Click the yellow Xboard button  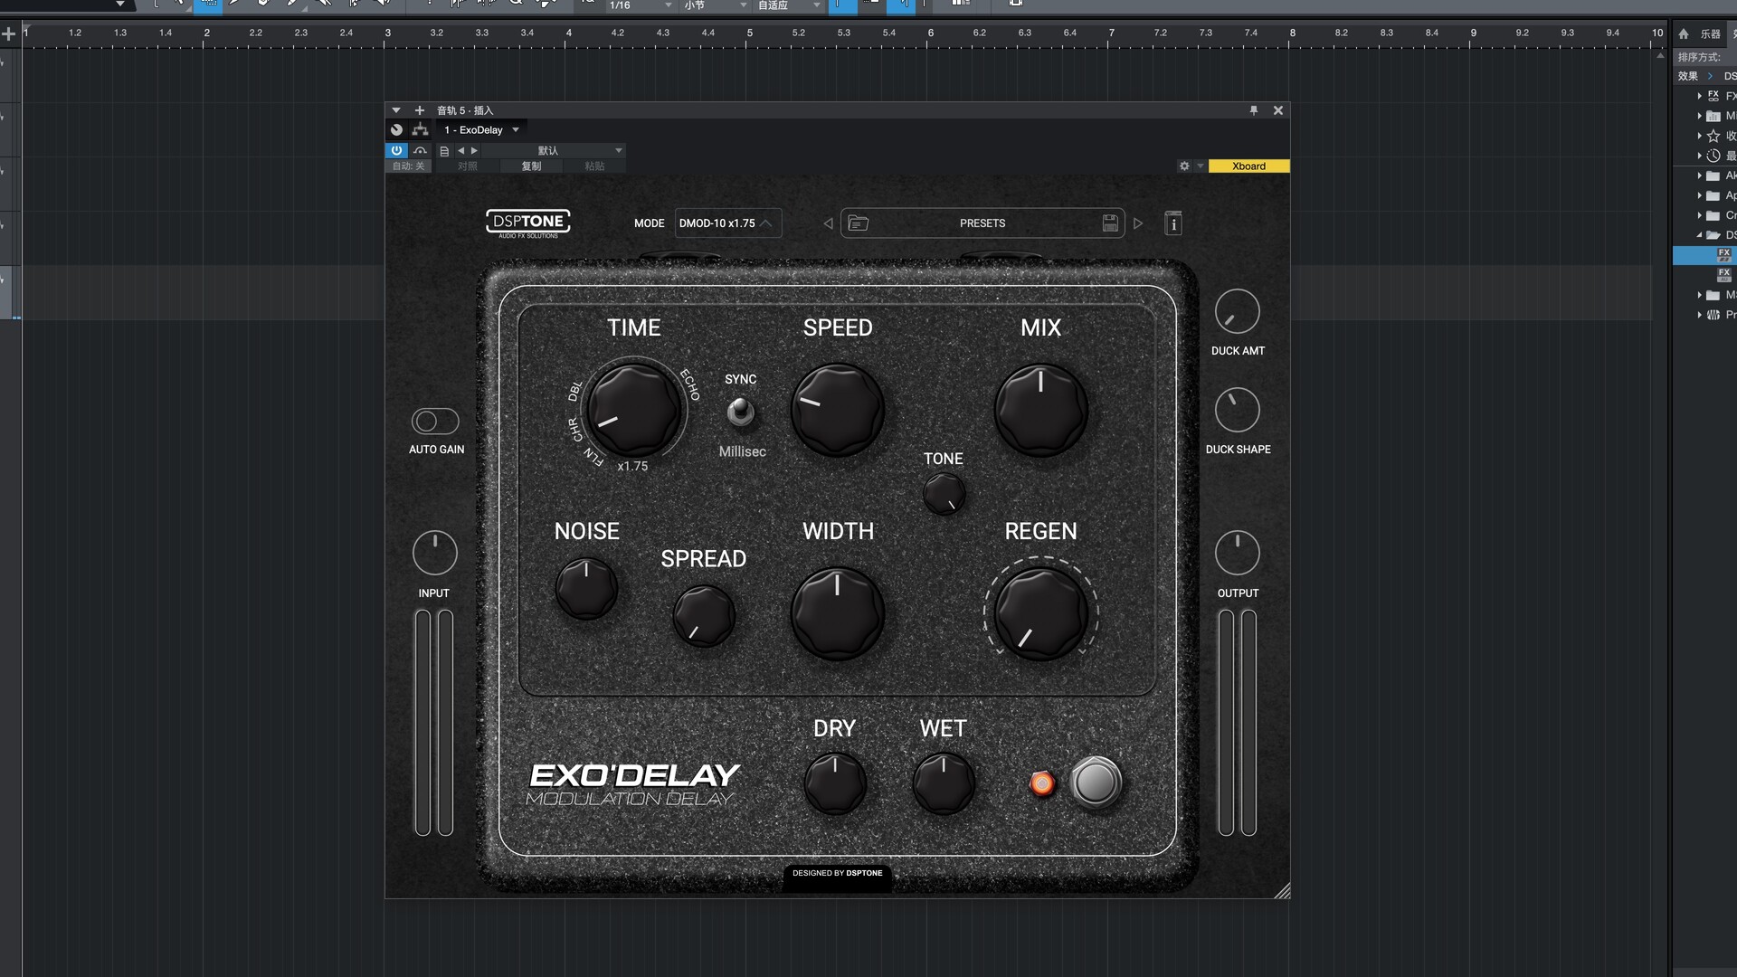point(1248,166)
